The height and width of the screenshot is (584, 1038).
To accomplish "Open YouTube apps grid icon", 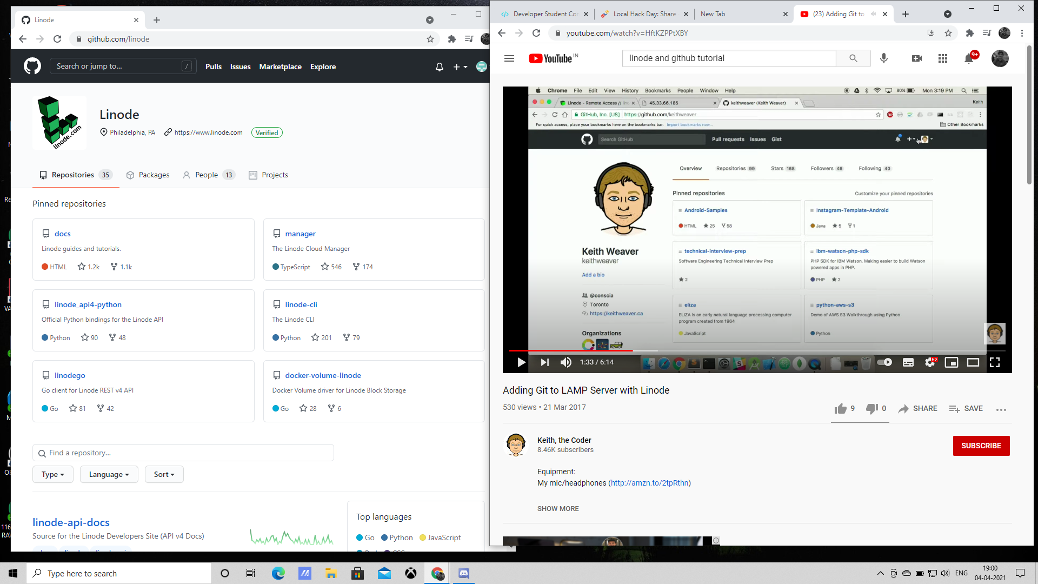I will coord(943,58).
